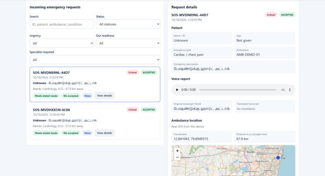Select the SOS-MVDHXX5N-6C86 request card title
325x176 pixels.
51,110
